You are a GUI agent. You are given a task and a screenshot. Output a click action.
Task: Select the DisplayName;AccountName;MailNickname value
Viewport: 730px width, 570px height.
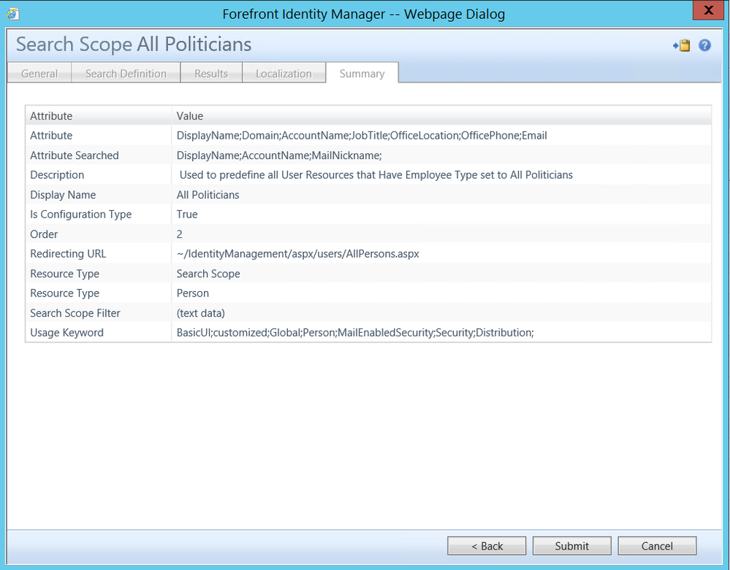[279, 155]
